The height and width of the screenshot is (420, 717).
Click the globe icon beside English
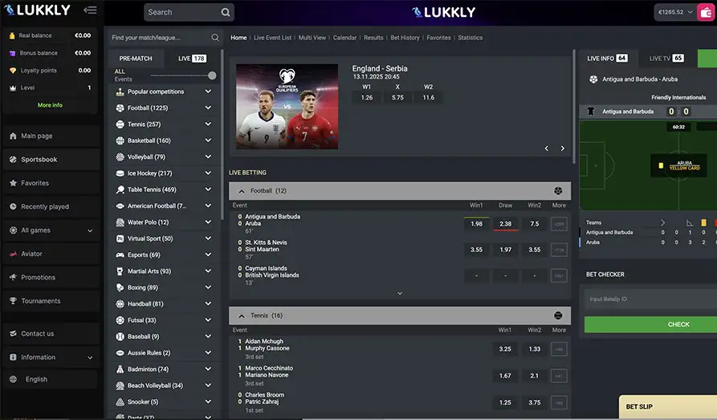pos(13,379)
